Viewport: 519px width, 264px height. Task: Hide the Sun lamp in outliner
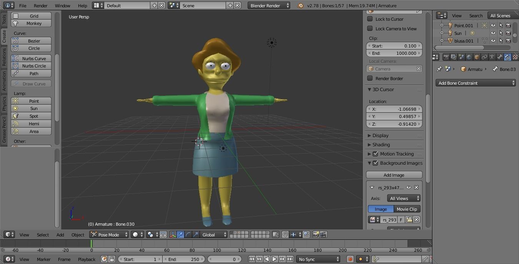coord(493,33)
